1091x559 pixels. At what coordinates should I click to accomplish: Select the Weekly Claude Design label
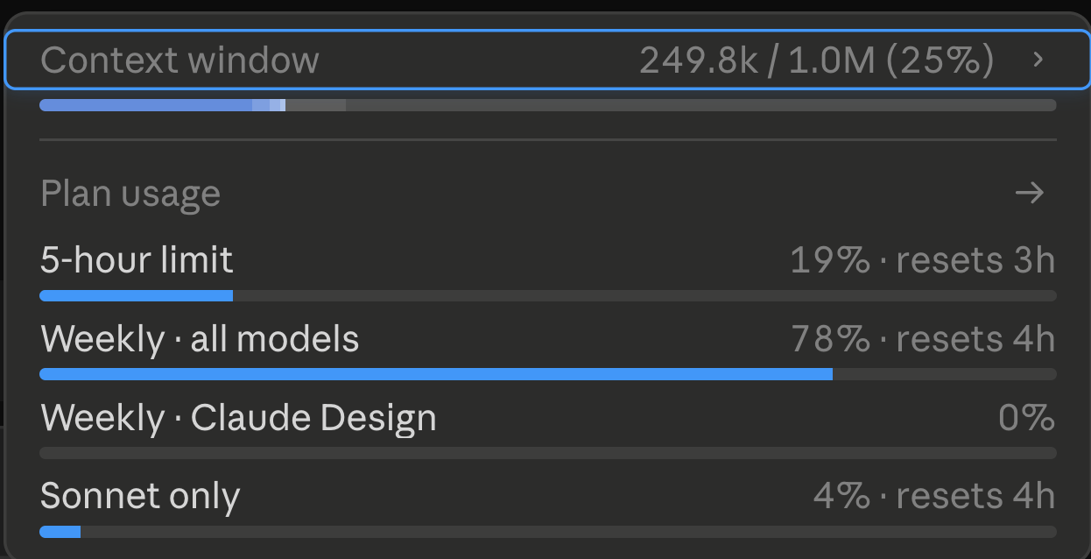(238, 418)
